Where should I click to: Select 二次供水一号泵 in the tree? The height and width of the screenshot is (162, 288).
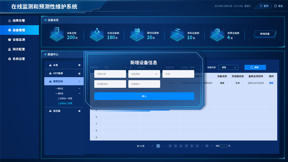pos(65,98)
